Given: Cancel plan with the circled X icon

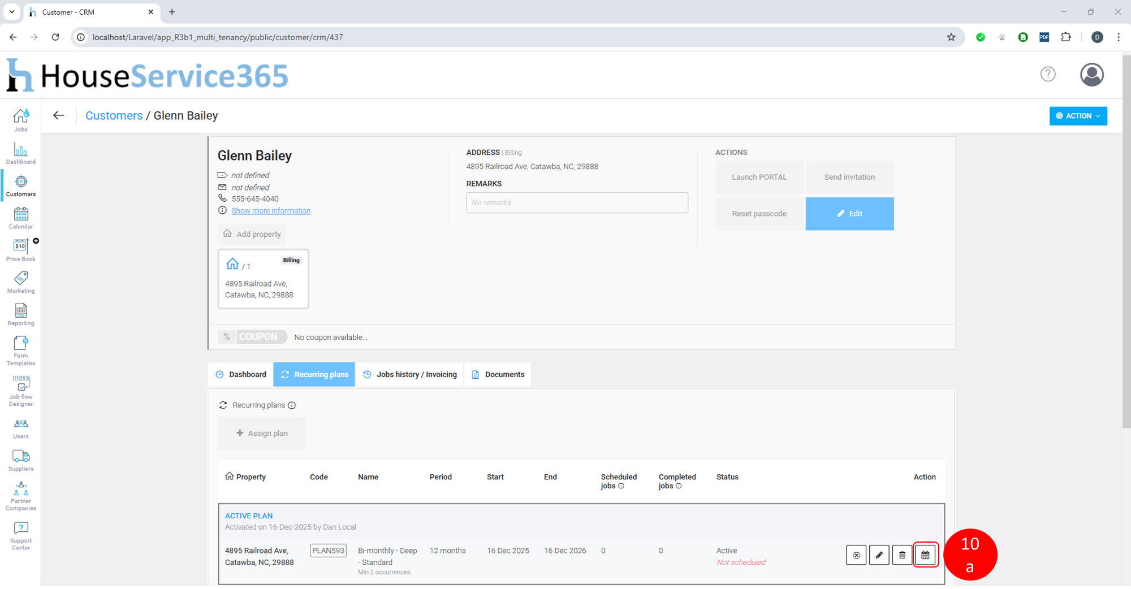Looking at the screenshot, I should pos(856,555).
